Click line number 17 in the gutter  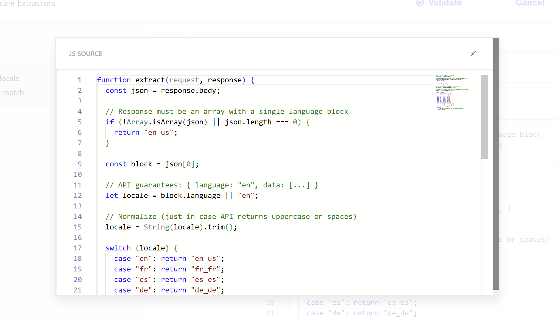[x=78, y=248]
